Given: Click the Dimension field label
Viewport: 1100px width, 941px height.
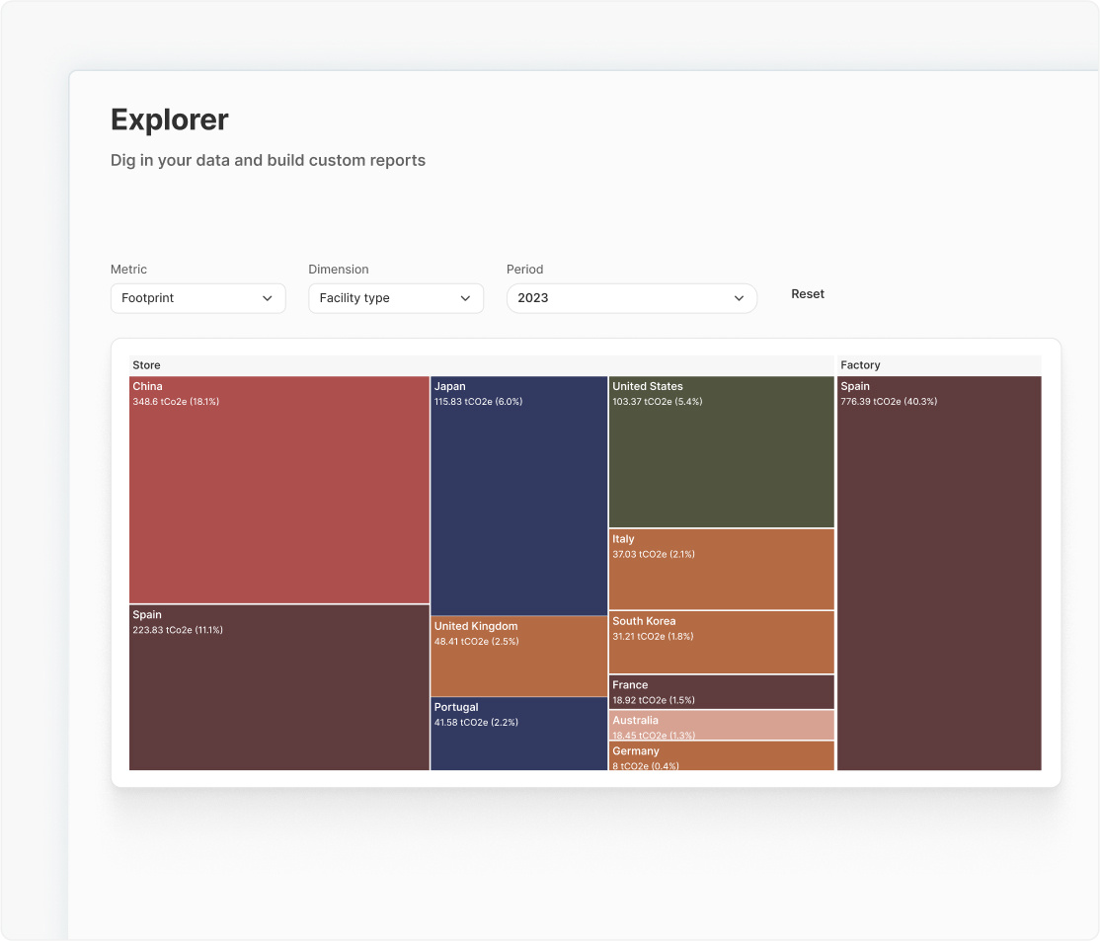Looking at the screenshot, I should tap(338, 270).
